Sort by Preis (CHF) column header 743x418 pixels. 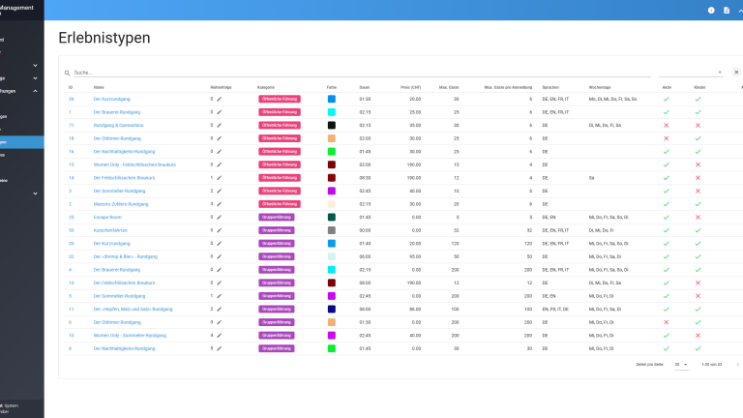click(x=411, y=87)
